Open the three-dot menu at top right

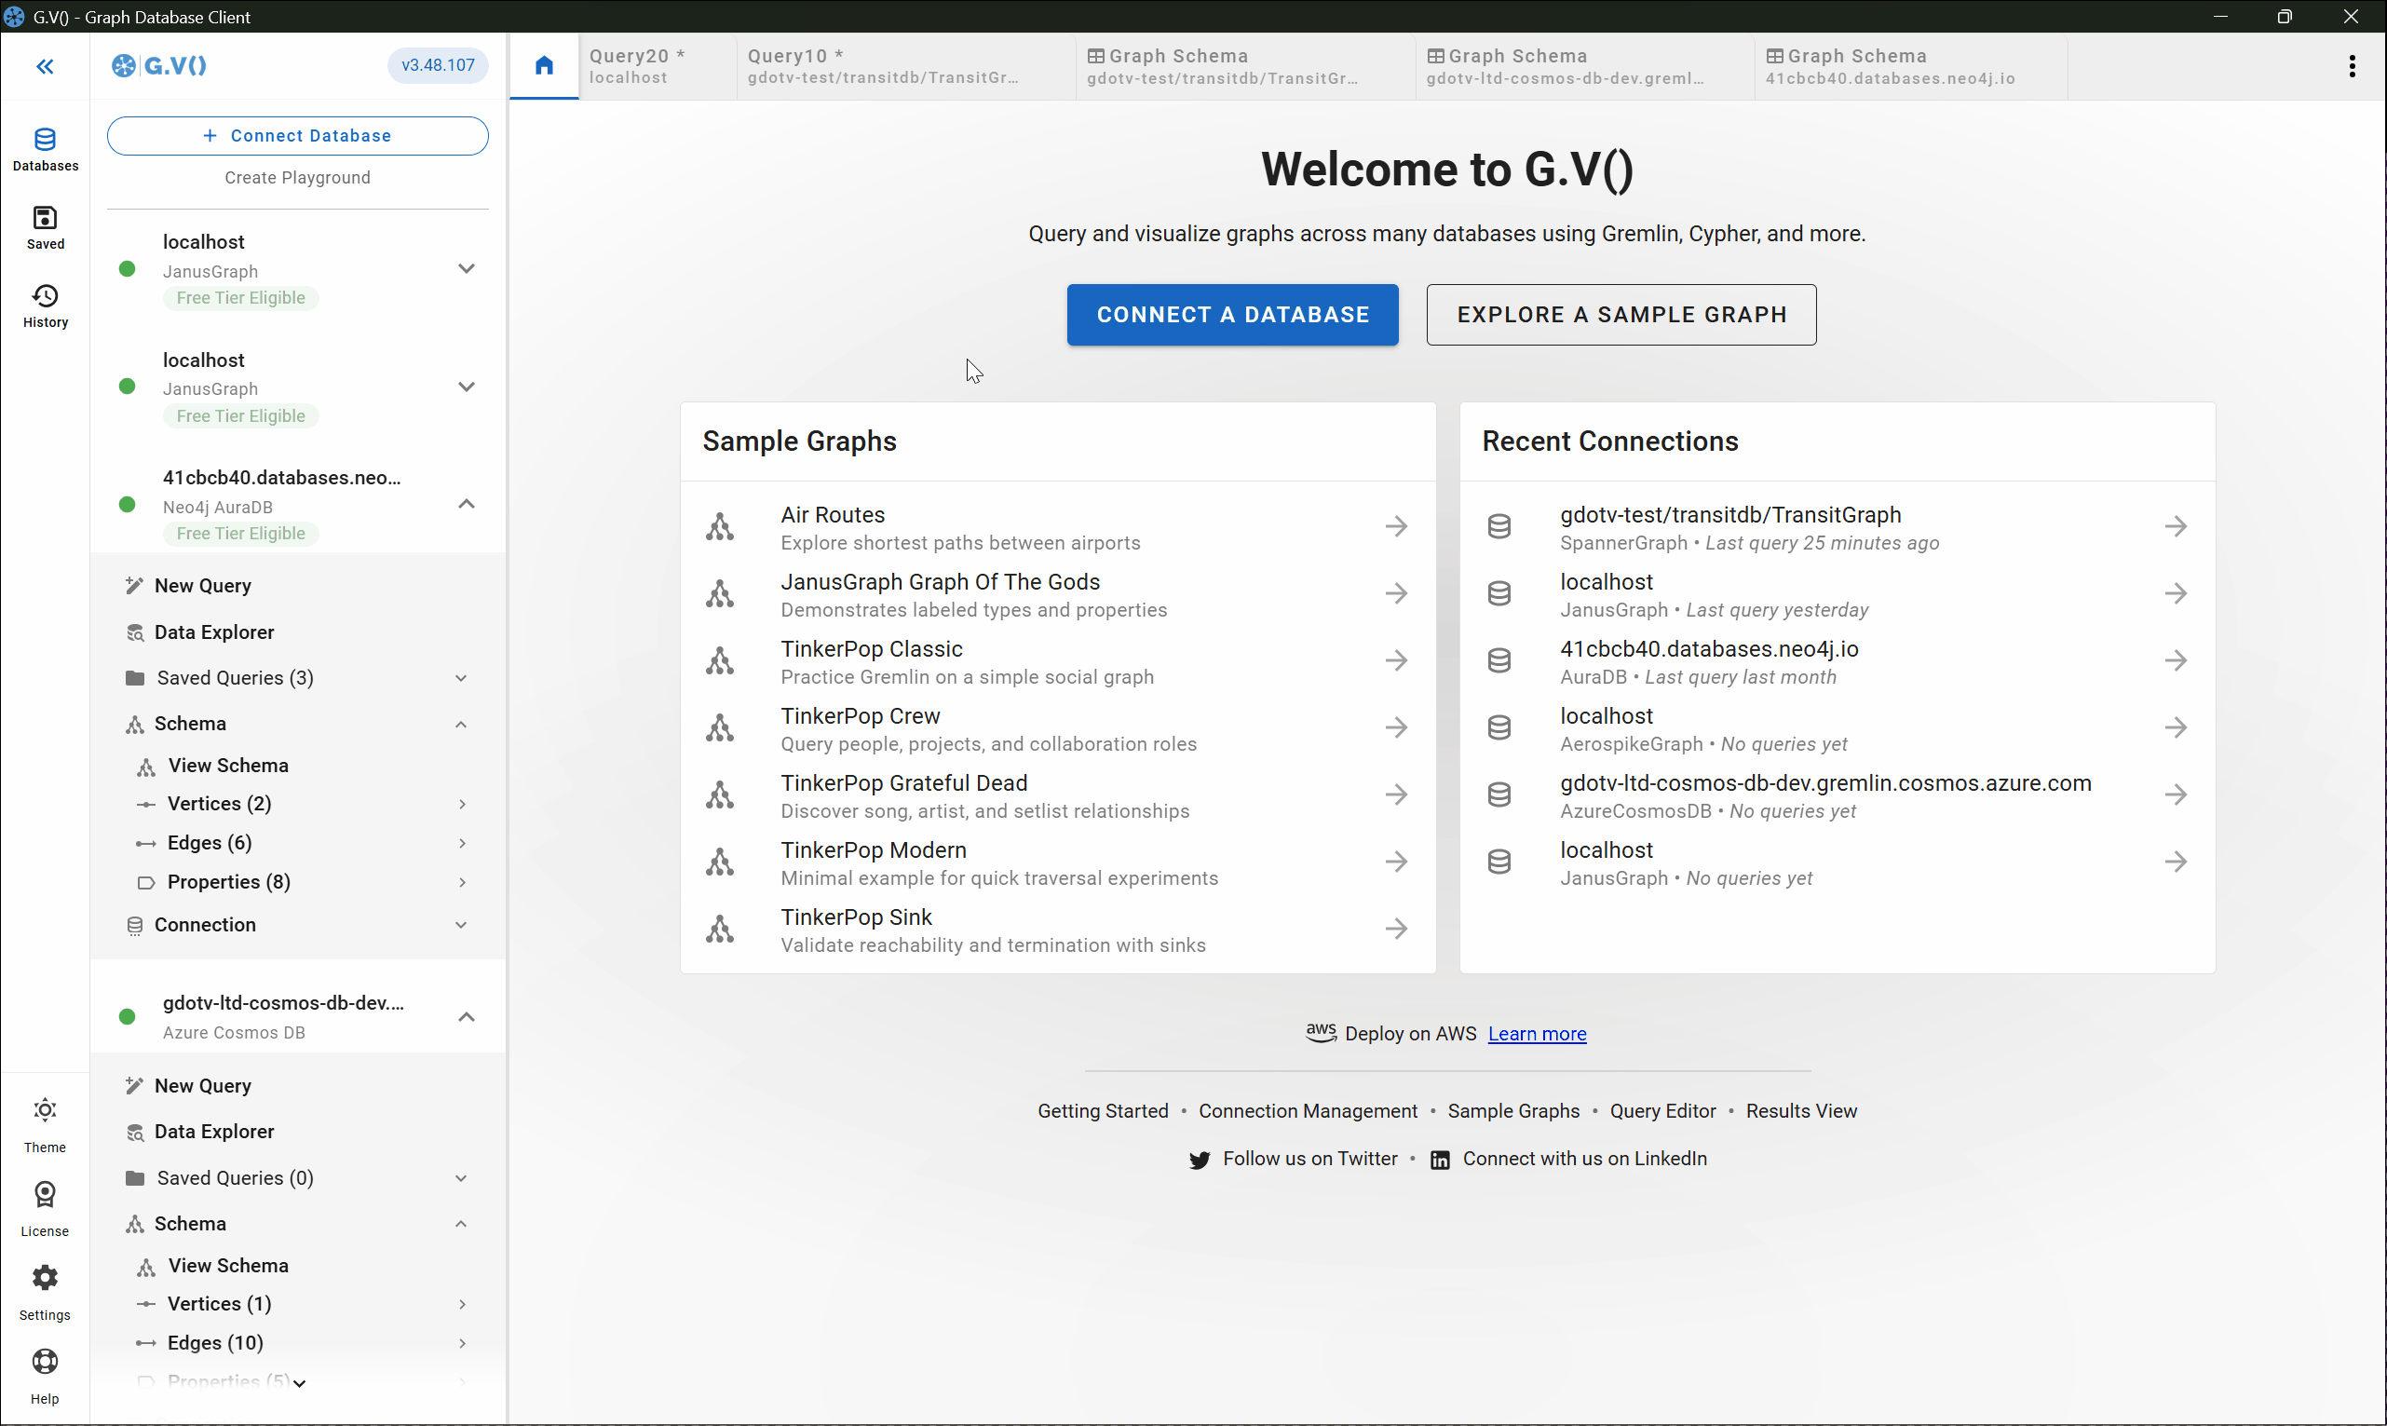pyautogui.click(x=2352, y=65)
